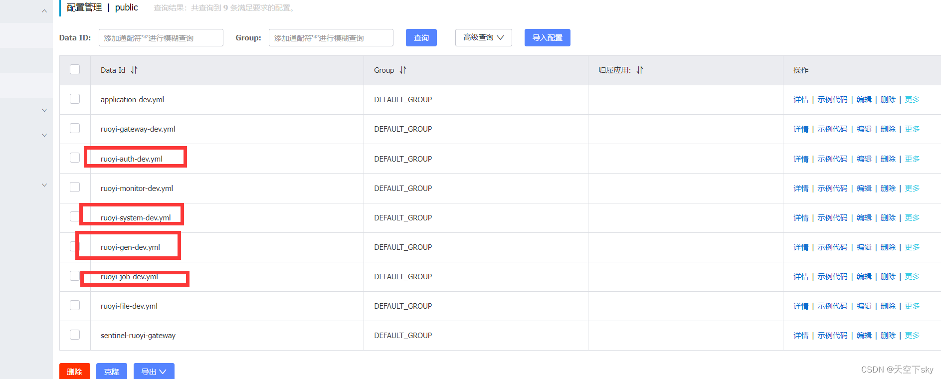
Task: Open 详情 for ruoyi-system-dev.yml
Action: [801, 218]
